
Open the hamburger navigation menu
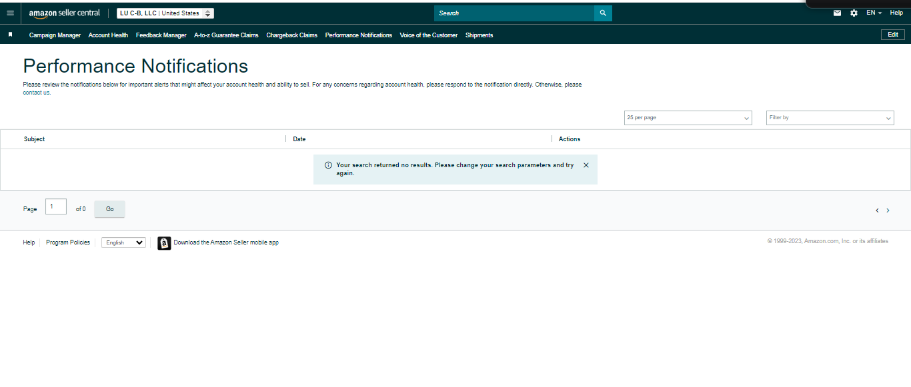pos(10,13)
